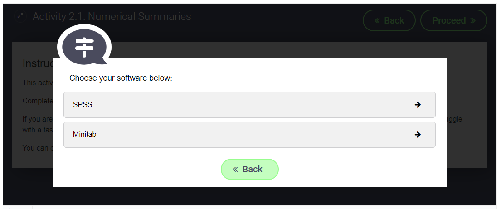Screen dimensions: 501x209
Task: Click the partially hidden Instructions heading
Action: 37,63
